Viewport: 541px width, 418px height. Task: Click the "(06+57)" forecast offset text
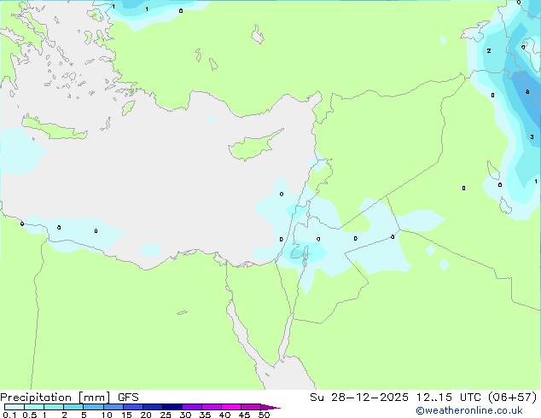[512, 398]
